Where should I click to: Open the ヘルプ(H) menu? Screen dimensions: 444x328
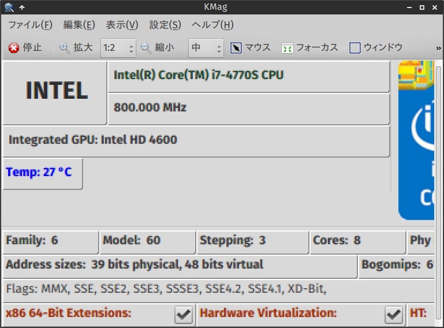(212, 25)
